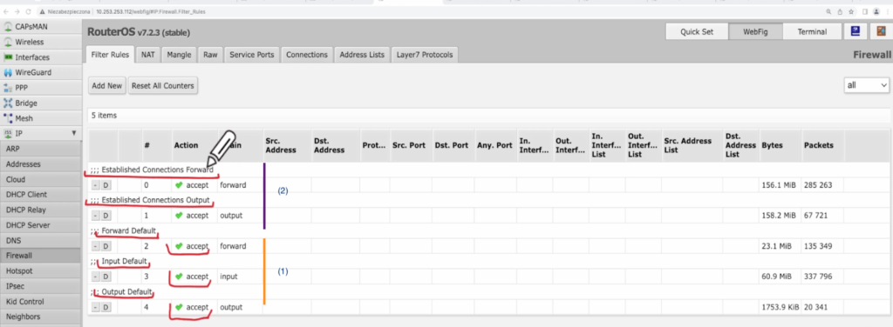Click the Add New button
Viewport: 893px width, 327px height.
(107, 86)
